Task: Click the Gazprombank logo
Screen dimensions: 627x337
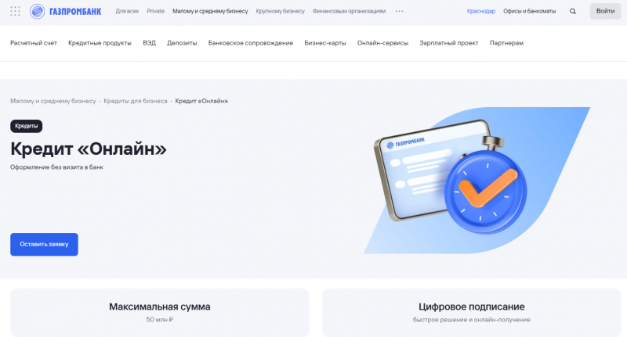Action: click(x=66, y=11)
